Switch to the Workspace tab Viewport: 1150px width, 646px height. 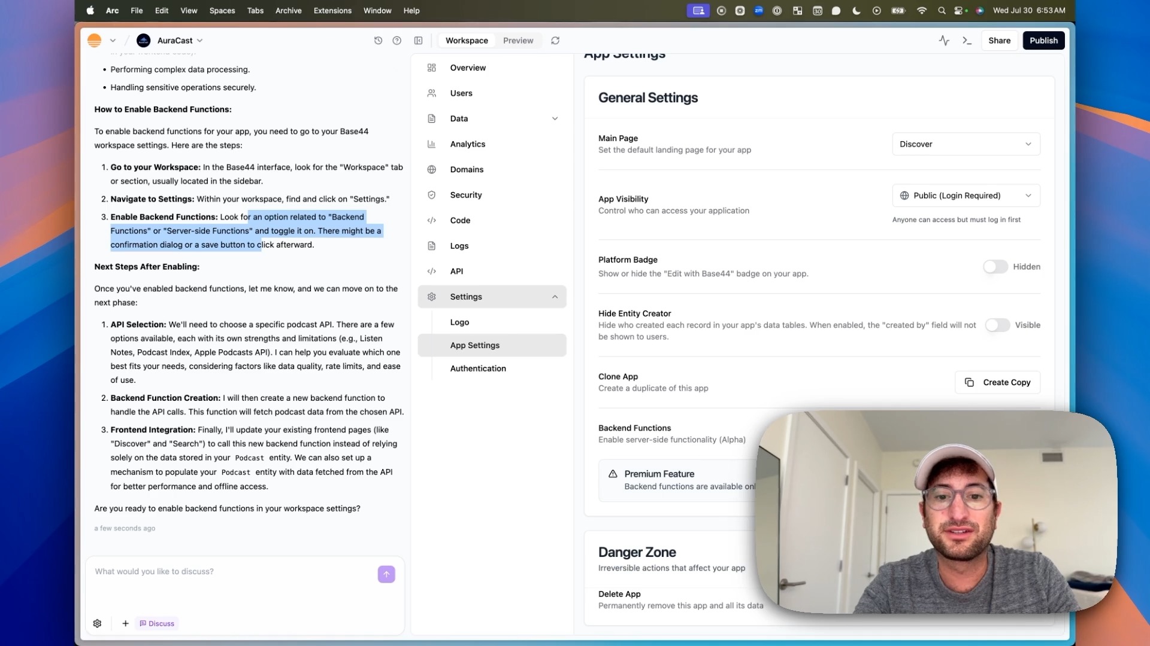tap(467, 41)
